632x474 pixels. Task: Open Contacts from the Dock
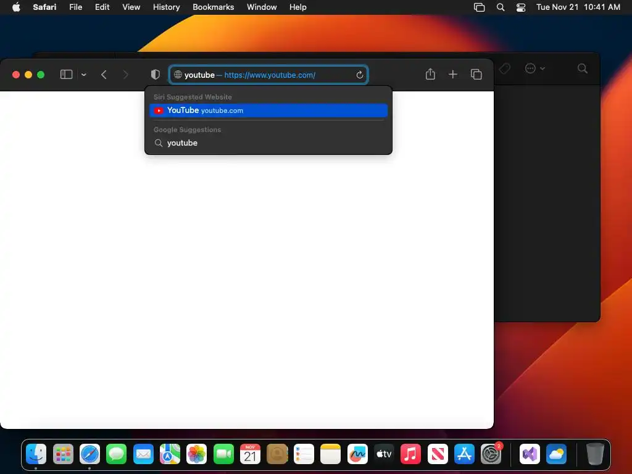click(x=277, y=454)
